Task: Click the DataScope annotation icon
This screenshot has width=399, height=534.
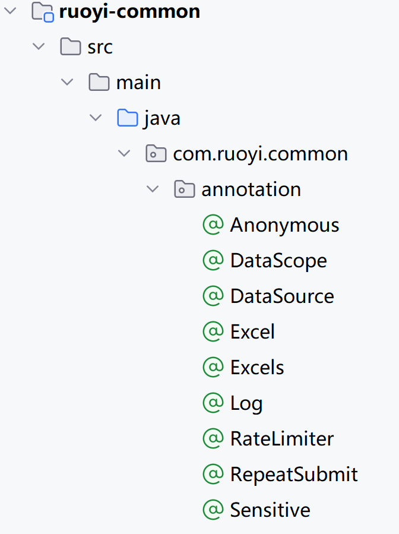Action: (213, 261)
